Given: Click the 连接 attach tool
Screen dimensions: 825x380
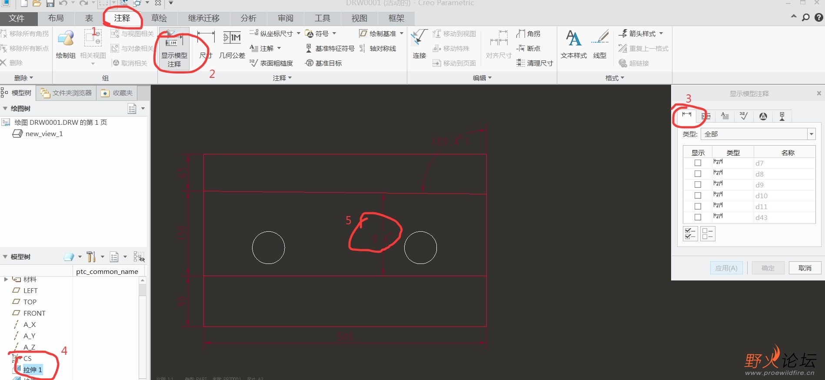Looking at the screenshot, I should 419,44.
